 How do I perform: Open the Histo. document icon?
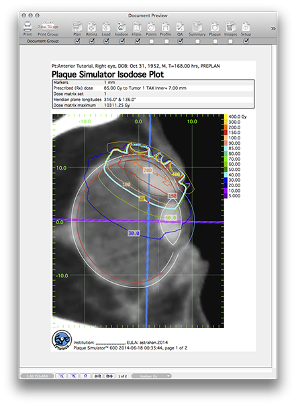[137, 27]
